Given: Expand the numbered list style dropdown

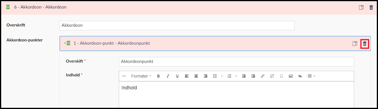Looking at the screenshot, I should point(236,76).
